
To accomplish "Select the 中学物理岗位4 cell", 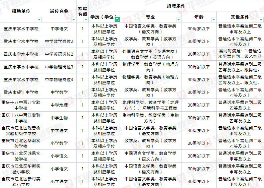I will point(59,80).
